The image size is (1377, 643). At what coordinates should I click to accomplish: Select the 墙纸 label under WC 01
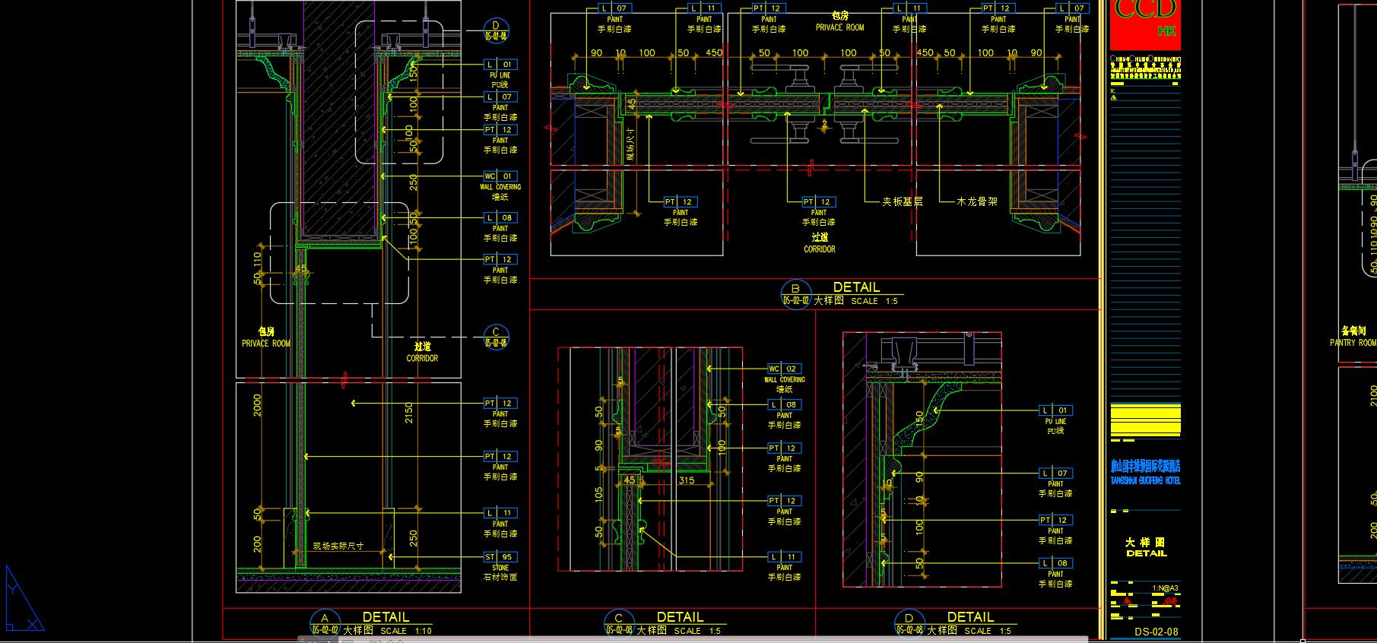tap(500, 197)
